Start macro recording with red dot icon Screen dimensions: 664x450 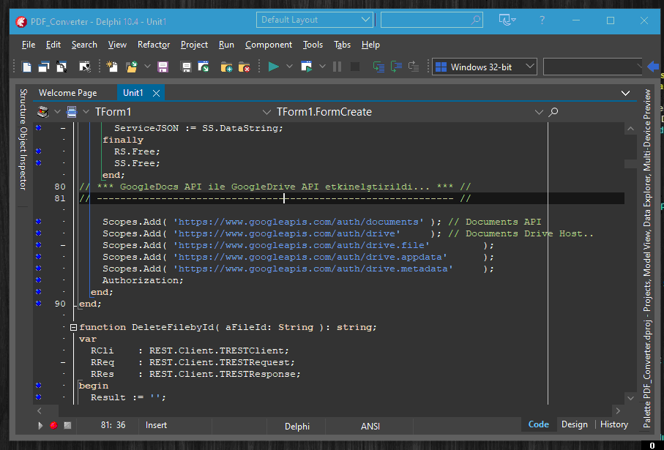(53, 425)
